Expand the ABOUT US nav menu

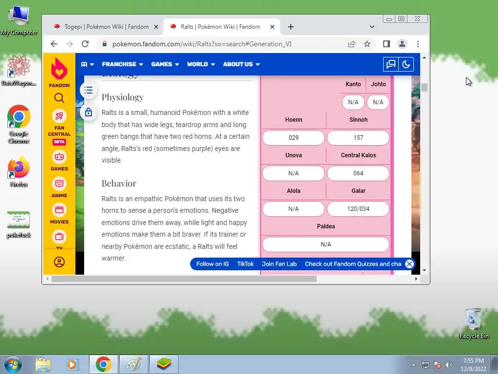click(241, 64)
